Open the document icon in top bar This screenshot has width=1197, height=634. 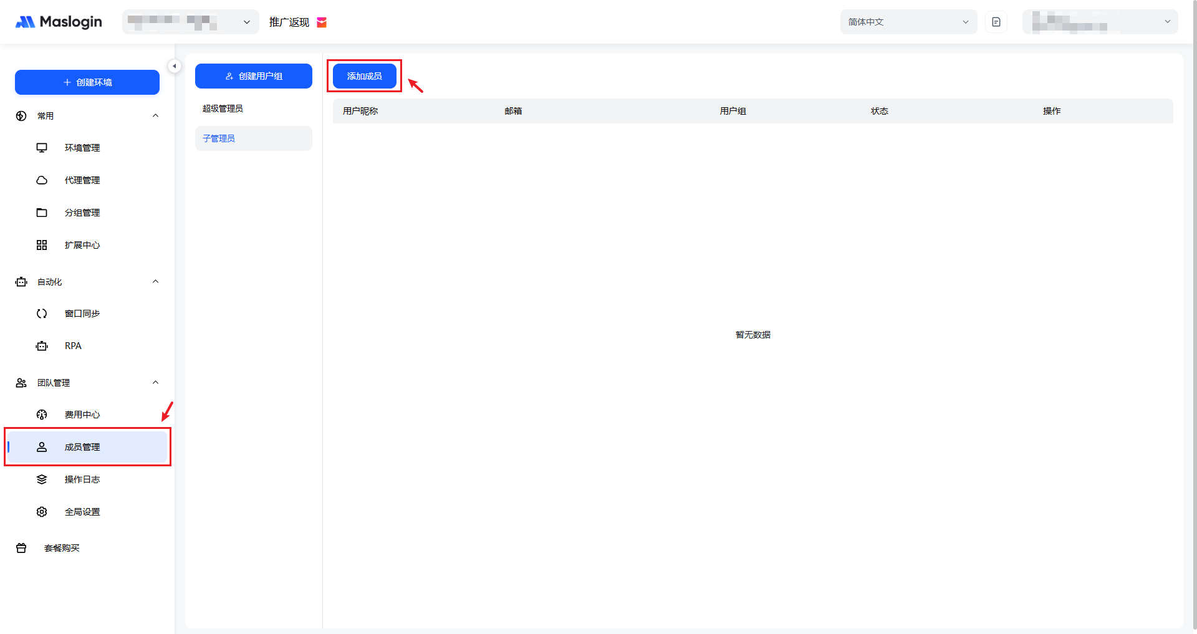coord(996,22)
